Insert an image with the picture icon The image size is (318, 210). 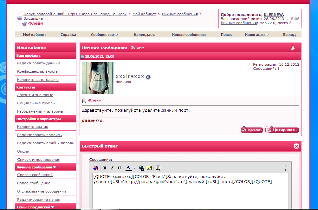pos(149,168)
